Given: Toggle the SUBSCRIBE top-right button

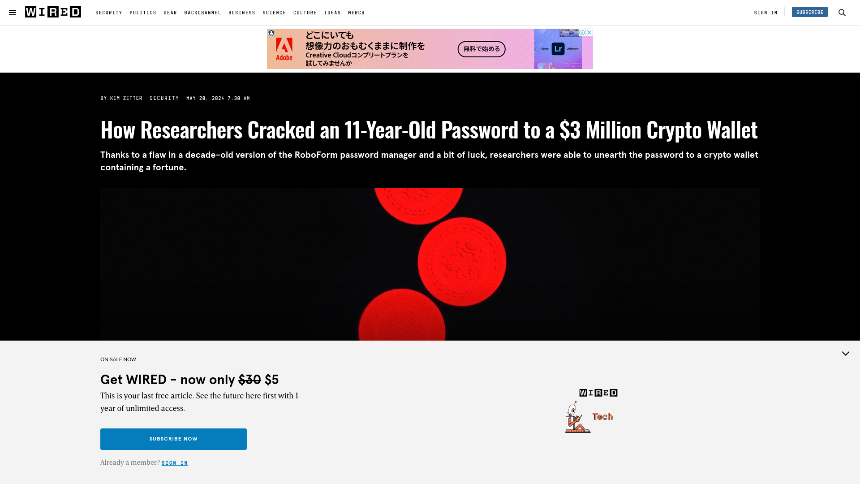Looking at the screenshot, I should click(809, 12).
